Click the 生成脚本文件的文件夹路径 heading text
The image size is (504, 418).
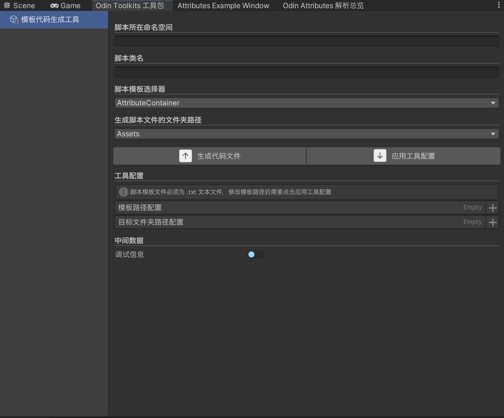tap(158, 120)
